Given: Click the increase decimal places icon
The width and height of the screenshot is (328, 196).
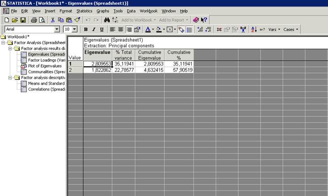Looking at the screenshot, I should tap(200, 29).
